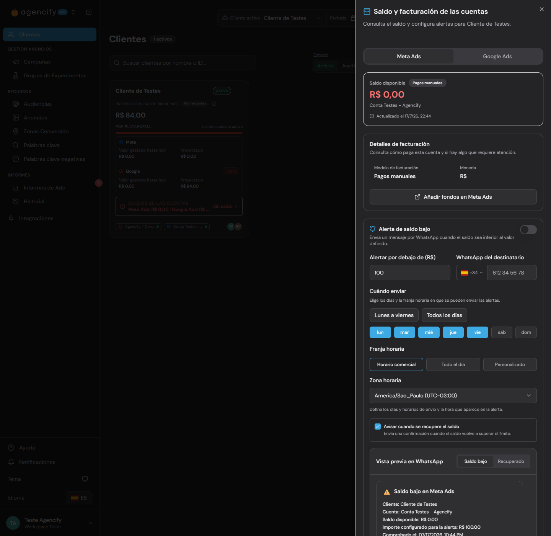Screen dimensions: 551x536
Task: Click the Alertar por debajo de field
Action: (x=410, y=273)
